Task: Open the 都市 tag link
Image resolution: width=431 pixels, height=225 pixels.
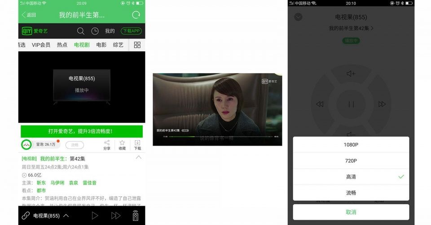Action: (41, 190)
